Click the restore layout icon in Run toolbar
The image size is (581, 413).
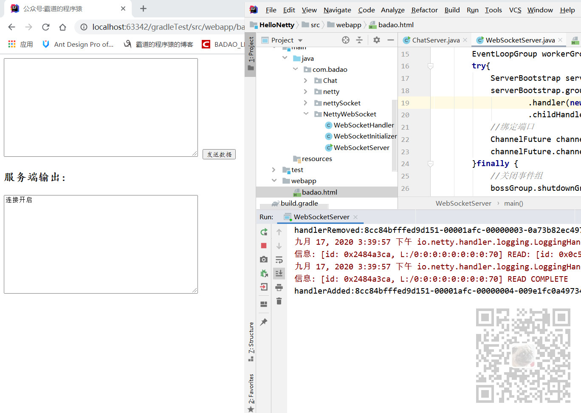(264, 304)
